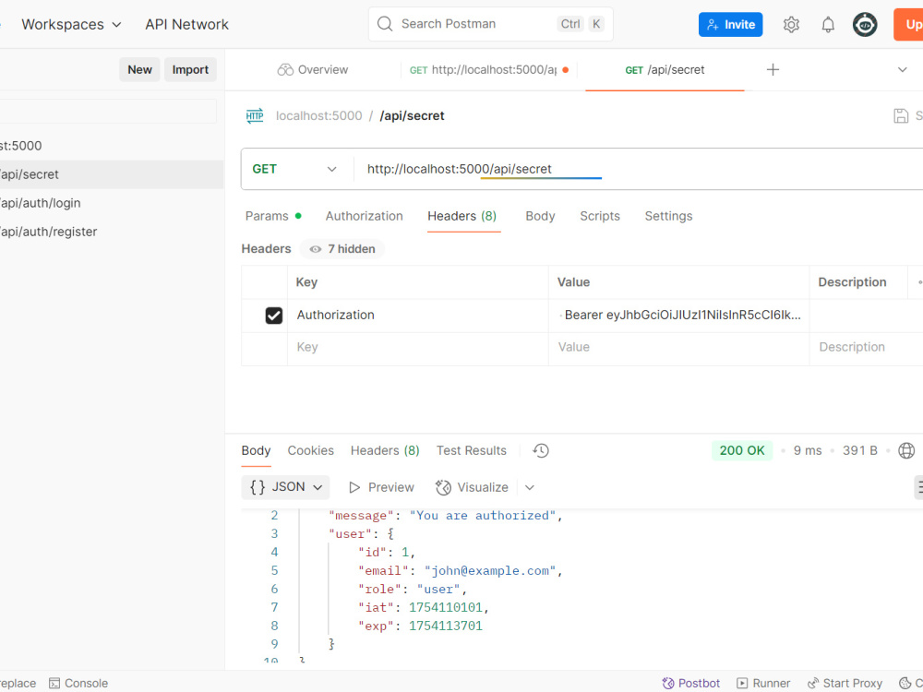Click the Import button
Screen dimensions: 923x692
coord(190,69)
